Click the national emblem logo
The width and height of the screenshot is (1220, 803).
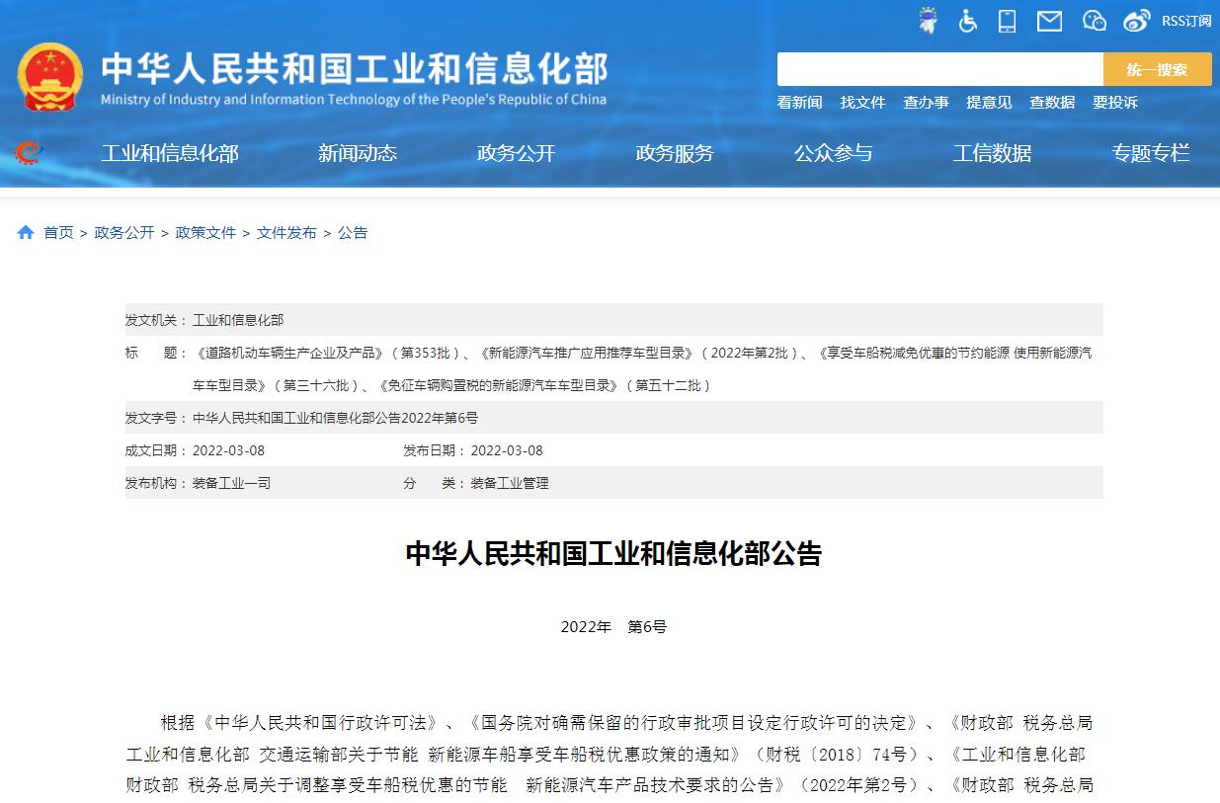coord(50,77)
